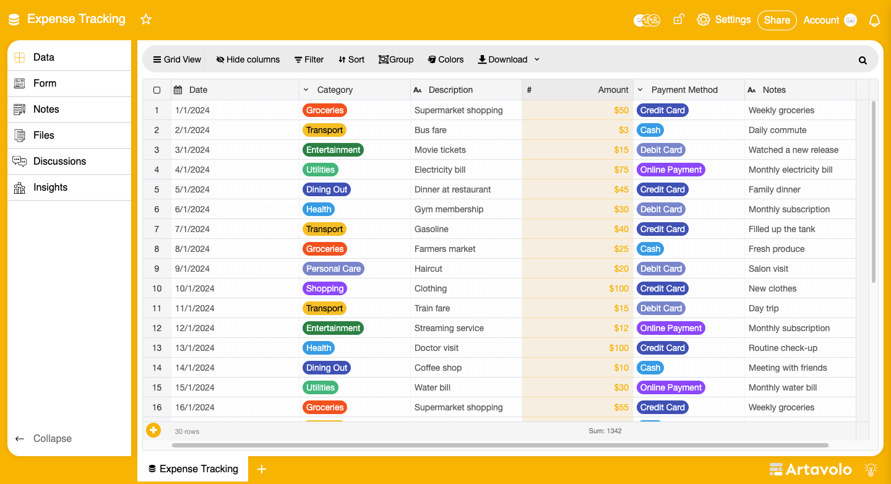The height and width of the screenshot is (484, 891).
Task: Select the Filled up the tank note
Action: (x=800, y=229)
